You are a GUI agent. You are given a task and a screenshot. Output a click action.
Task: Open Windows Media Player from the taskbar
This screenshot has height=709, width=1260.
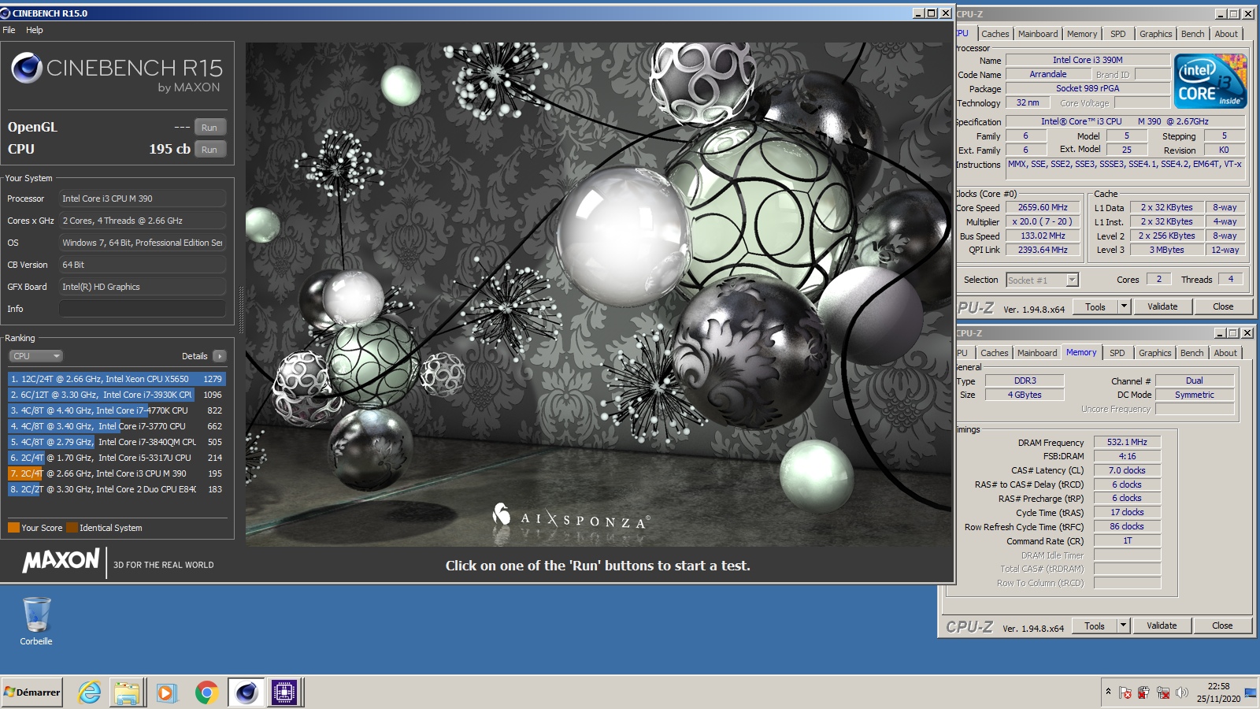pyautogui.click(x=166, y=692)
